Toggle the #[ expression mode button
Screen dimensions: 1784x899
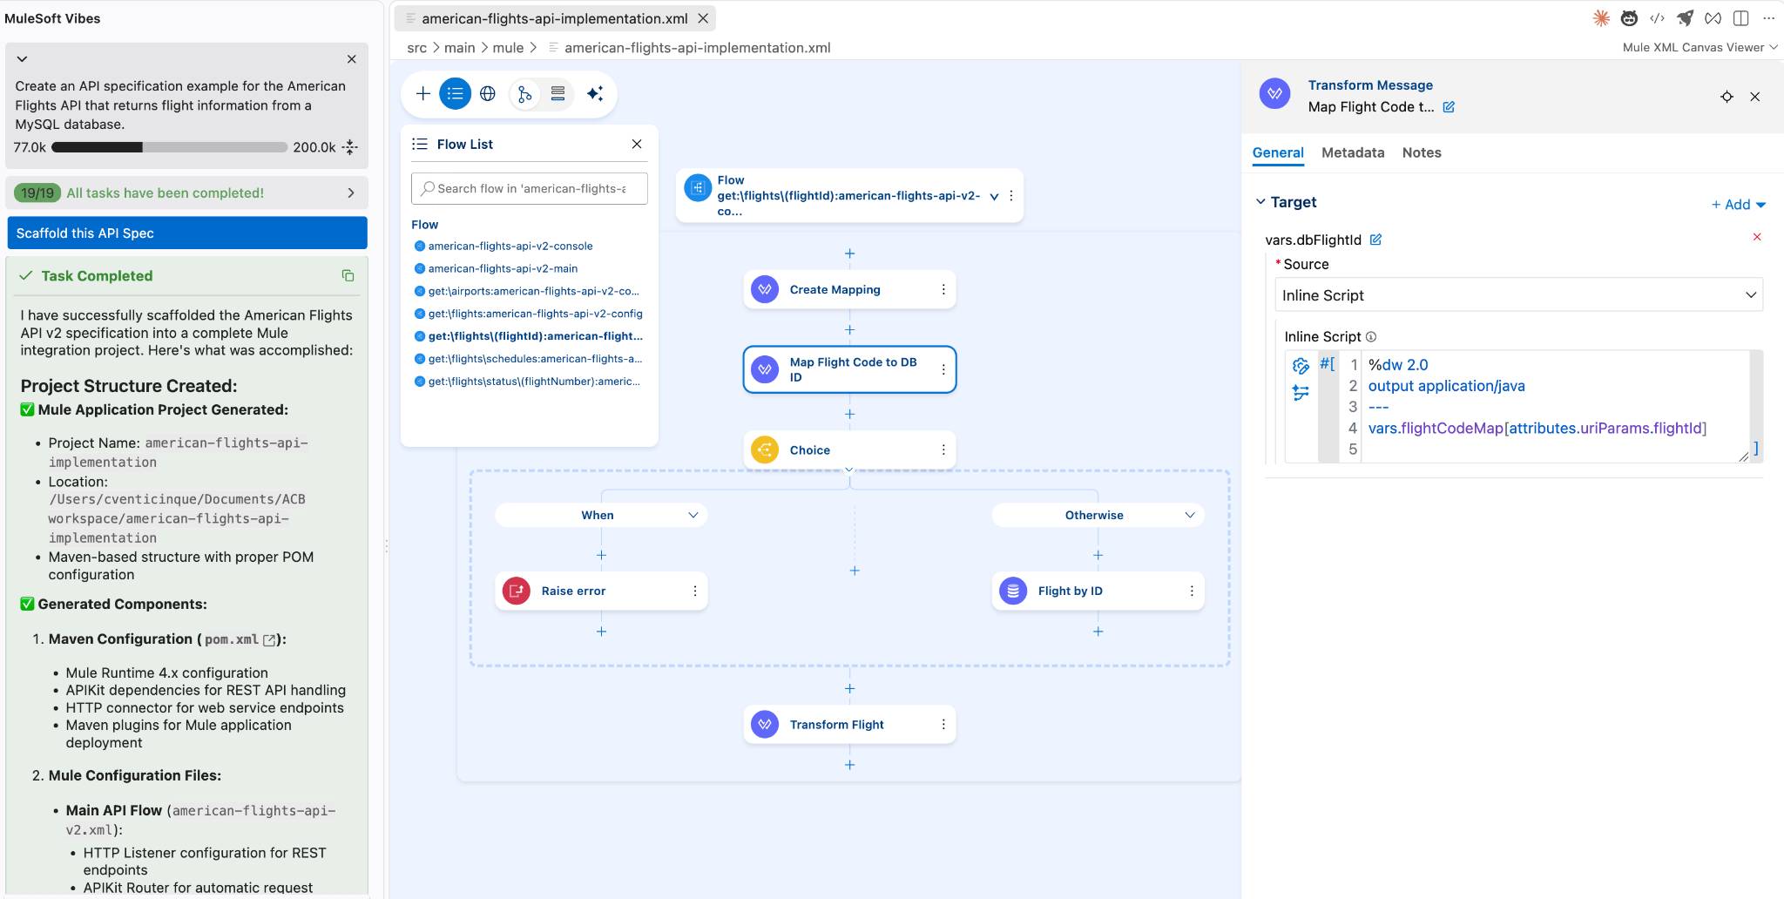pos(1328,364)
